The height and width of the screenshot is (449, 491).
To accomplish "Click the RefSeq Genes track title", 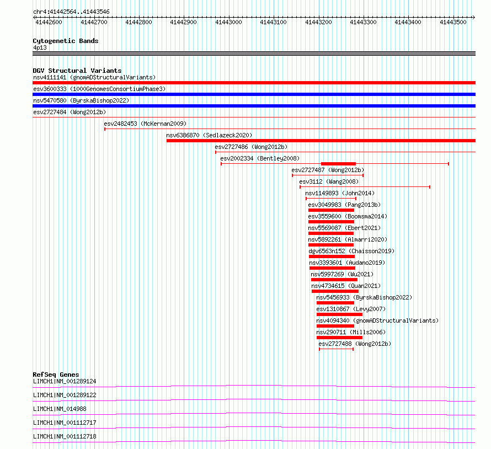I will click(56, 375).
